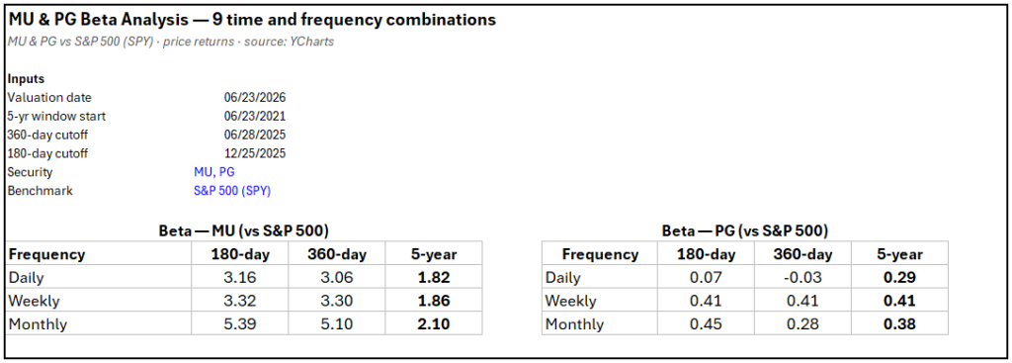Click the Inputs section heading
1012x363 pixels.
click(27, 79)
